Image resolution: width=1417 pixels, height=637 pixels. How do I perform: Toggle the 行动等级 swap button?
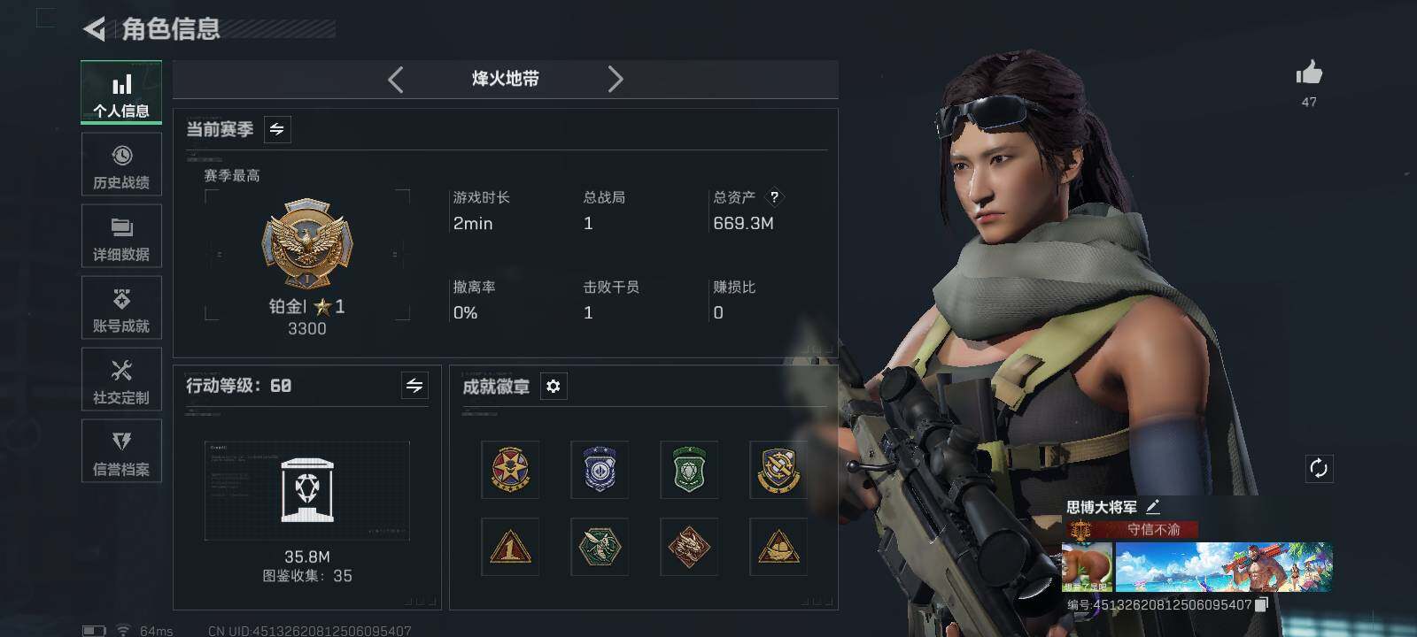pos(414,385)
